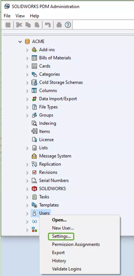This screenshot has height=276, width=134.
Task: Click the ACME vault database icon
Action: coord(27,41)
